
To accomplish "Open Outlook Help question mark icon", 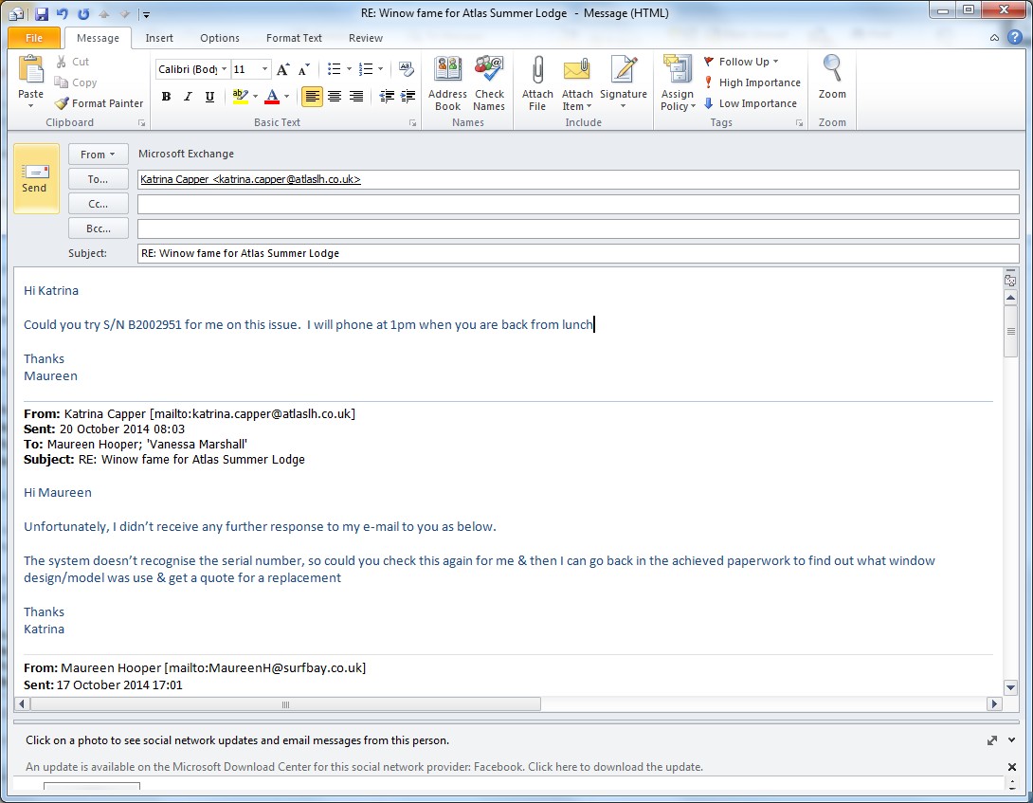I will [1015, 38].
